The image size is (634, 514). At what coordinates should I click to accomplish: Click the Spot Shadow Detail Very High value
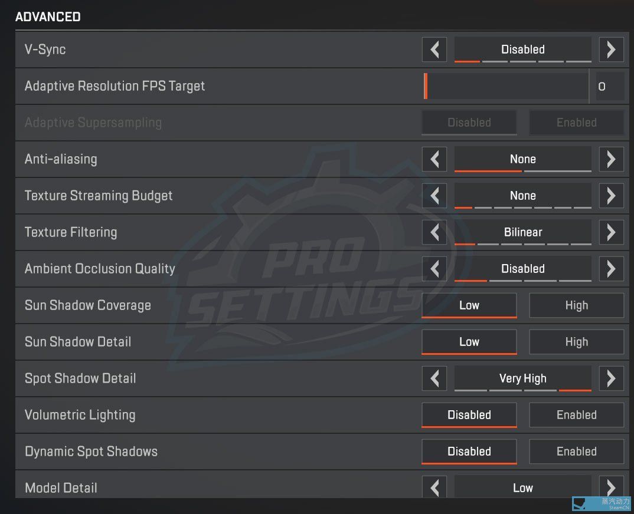point(523,378)
